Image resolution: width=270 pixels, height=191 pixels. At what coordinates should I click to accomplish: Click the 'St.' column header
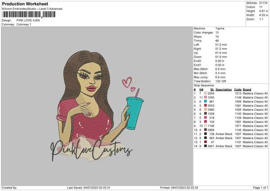(x=212, y=90)
